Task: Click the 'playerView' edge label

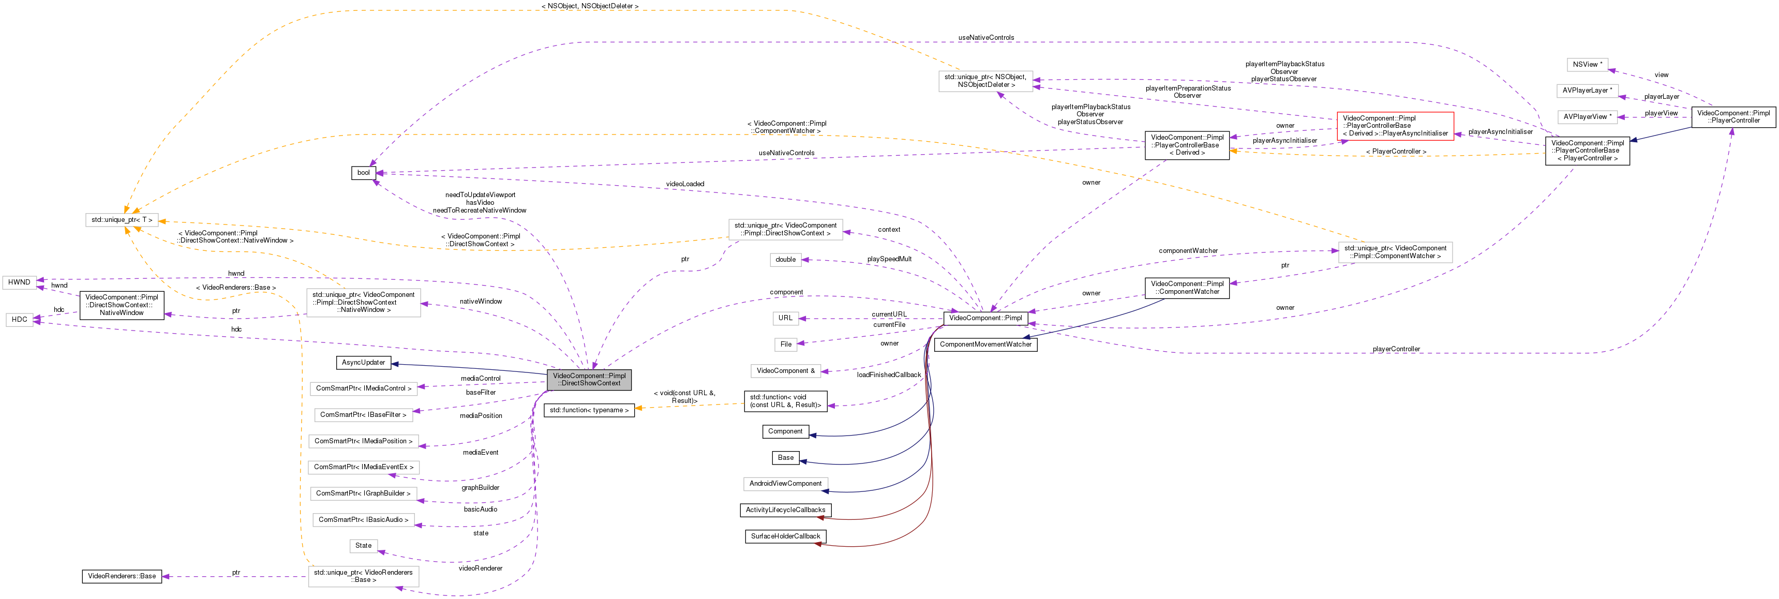Action: point(1662,113)
